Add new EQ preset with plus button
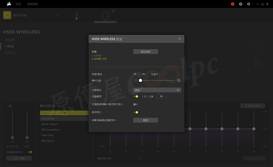 point(64,113)
